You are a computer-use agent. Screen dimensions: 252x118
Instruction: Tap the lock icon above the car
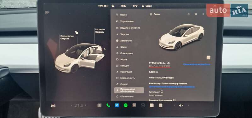77,32
